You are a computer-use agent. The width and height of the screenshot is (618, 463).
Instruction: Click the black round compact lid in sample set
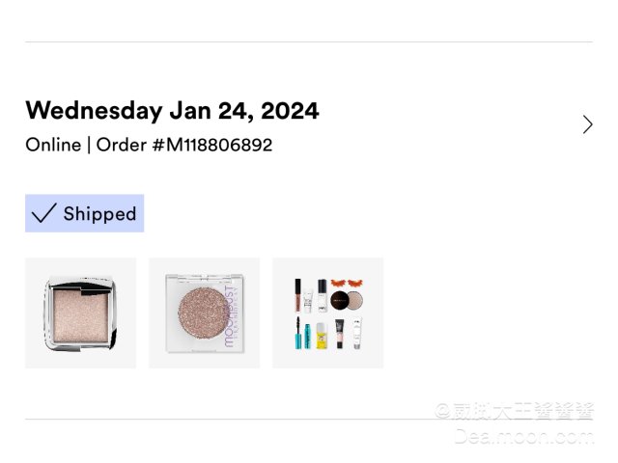coord(341,301)
